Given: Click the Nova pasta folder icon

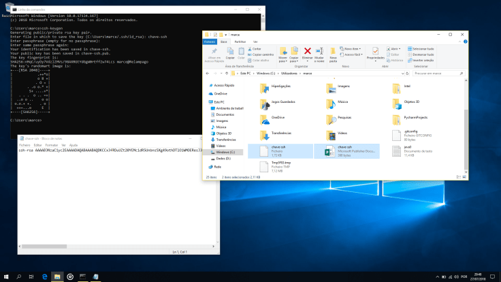Looking at the screenshot, I should 334,52.
